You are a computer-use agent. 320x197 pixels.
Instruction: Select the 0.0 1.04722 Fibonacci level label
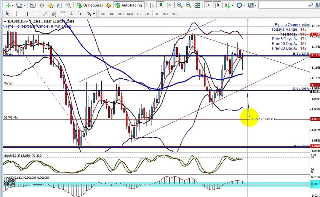tap(302, 146)
